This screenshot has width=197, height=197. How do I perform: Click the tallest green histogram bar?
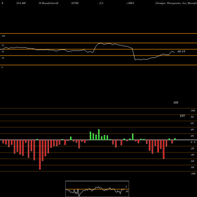(99, 135)
